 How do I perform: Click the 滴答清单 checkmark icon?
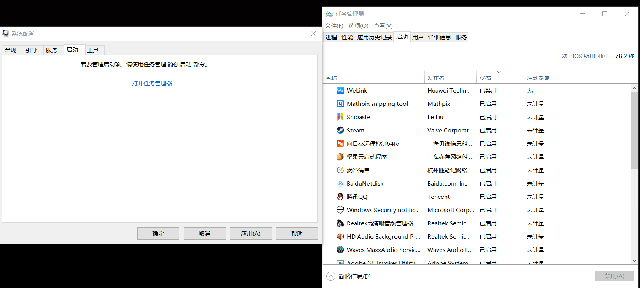click(x=340, y=170)
